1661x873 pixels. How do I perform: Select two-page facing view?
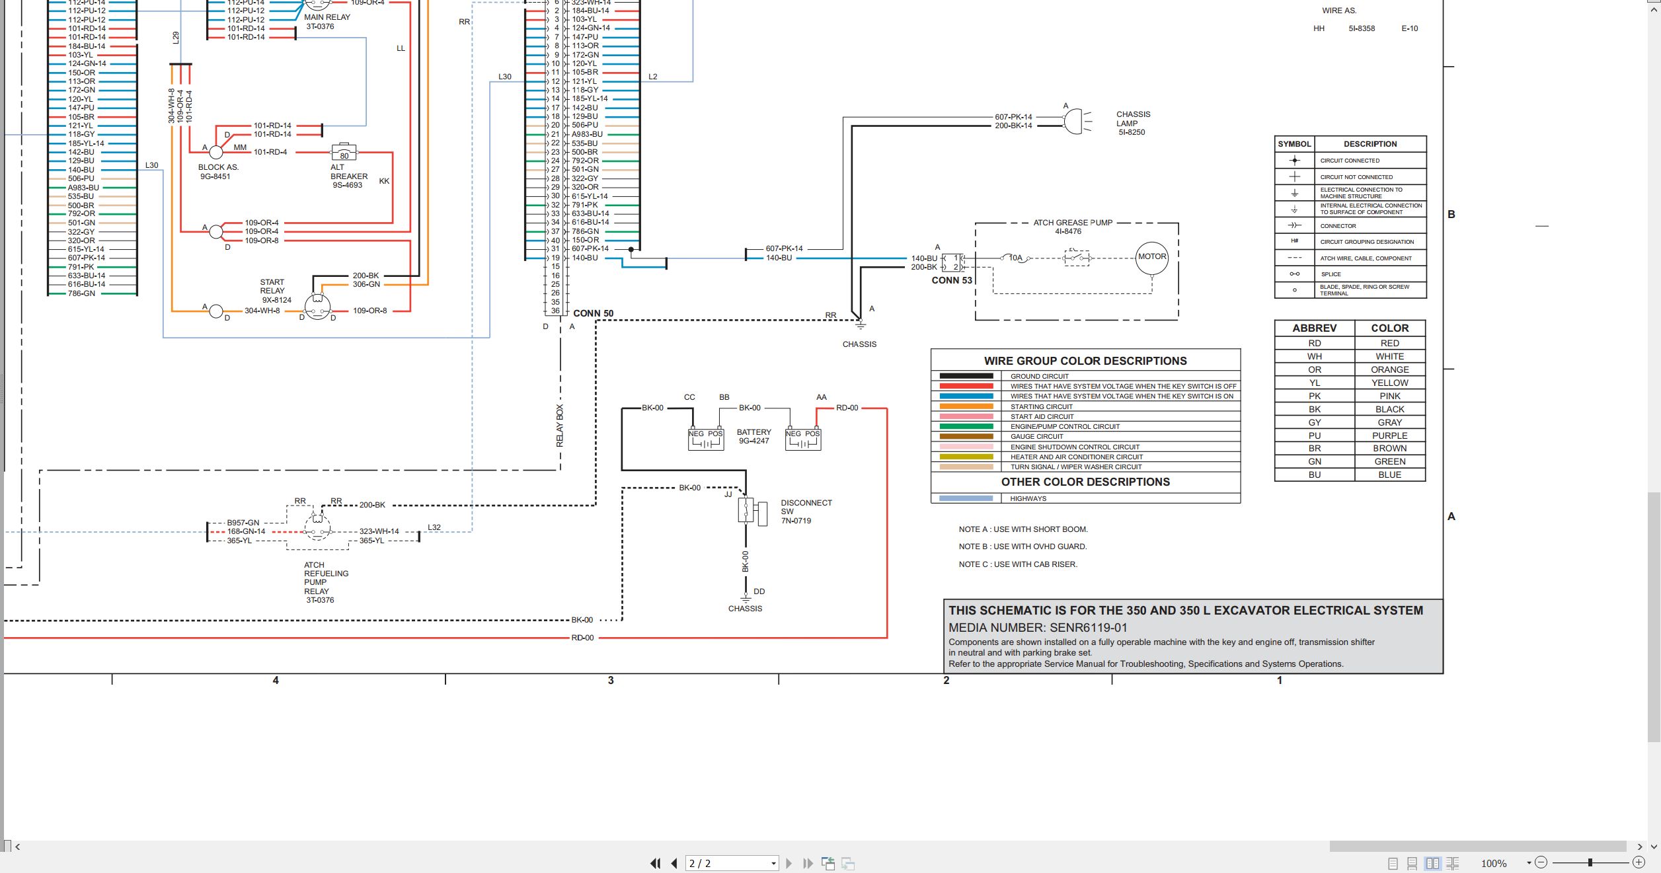[1433, 863]
